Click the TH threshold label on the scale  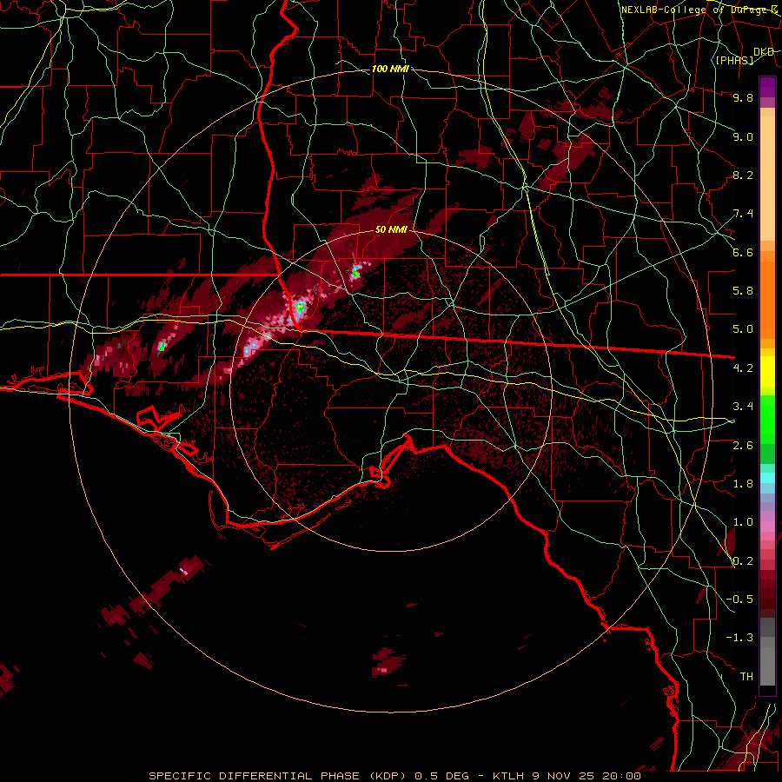[x=746, y=677]
